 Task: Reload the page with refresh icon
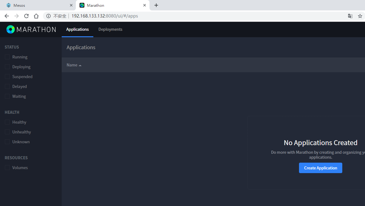[26, 16]
